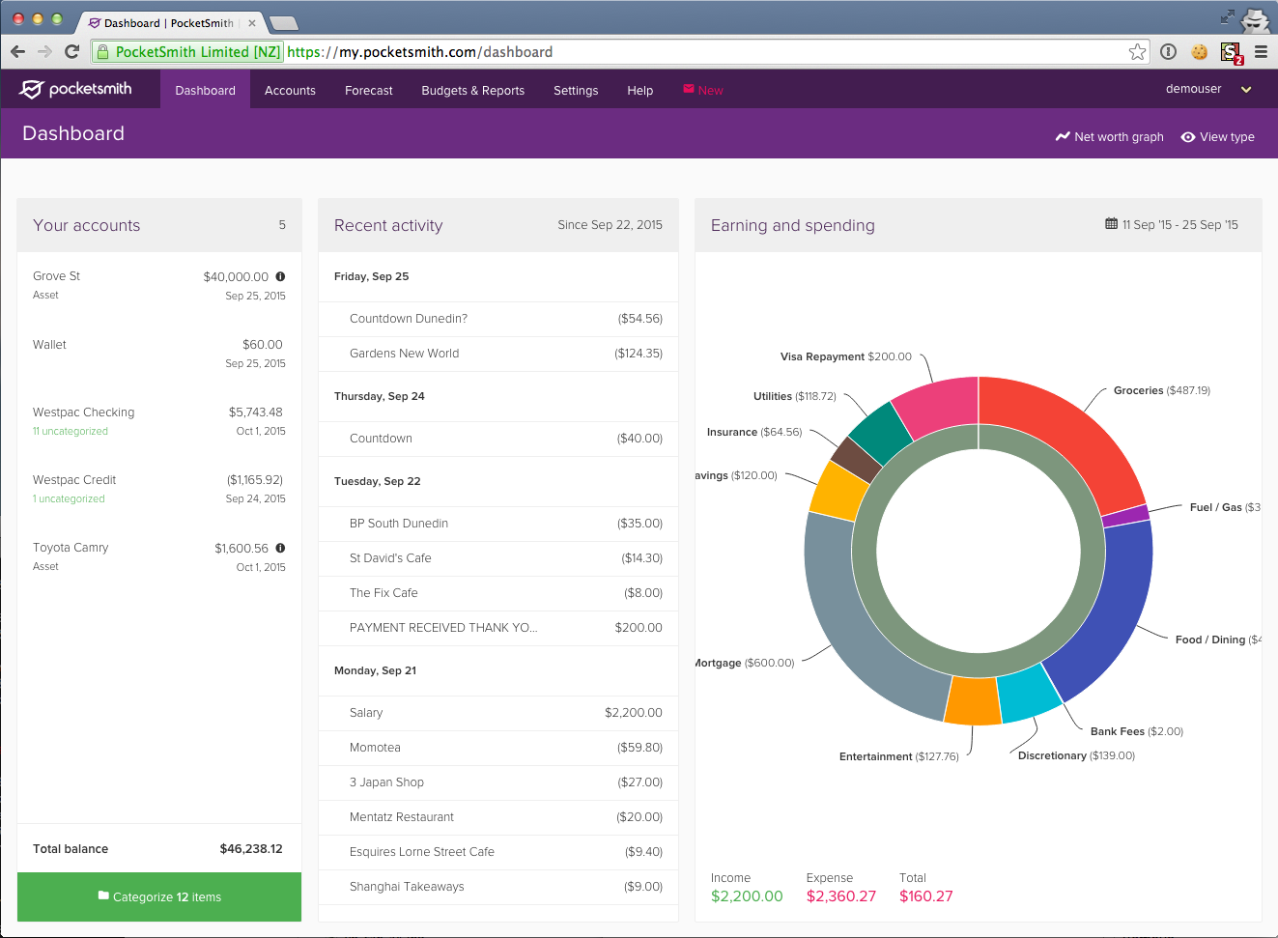Image resolution: width=1278 pixels, height=938 pixels.
Task: Open the Net worth graph link
Action: 1109,137
